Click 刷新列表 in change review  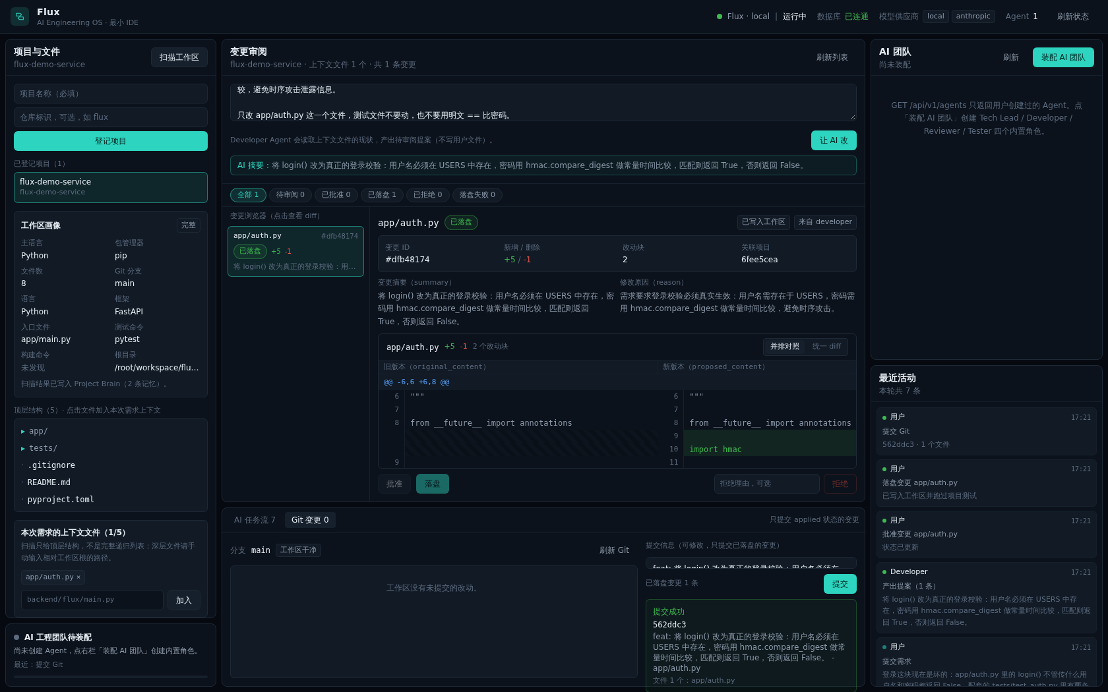[x=832, y=57]
